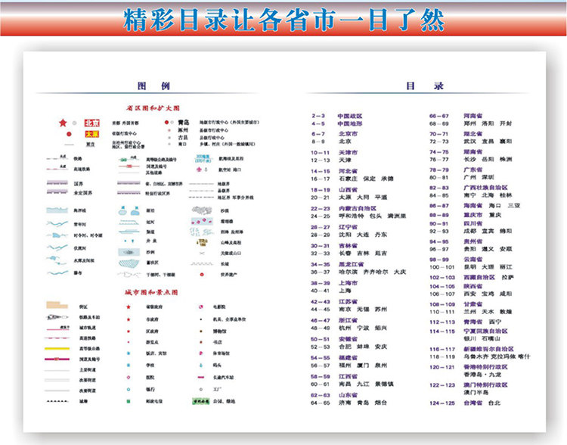Open the 广西壮族自治区 contents entry
Image resolution: width=567 pixels, height=445 pixels.
pyautogui.click(x=485, y=188)
